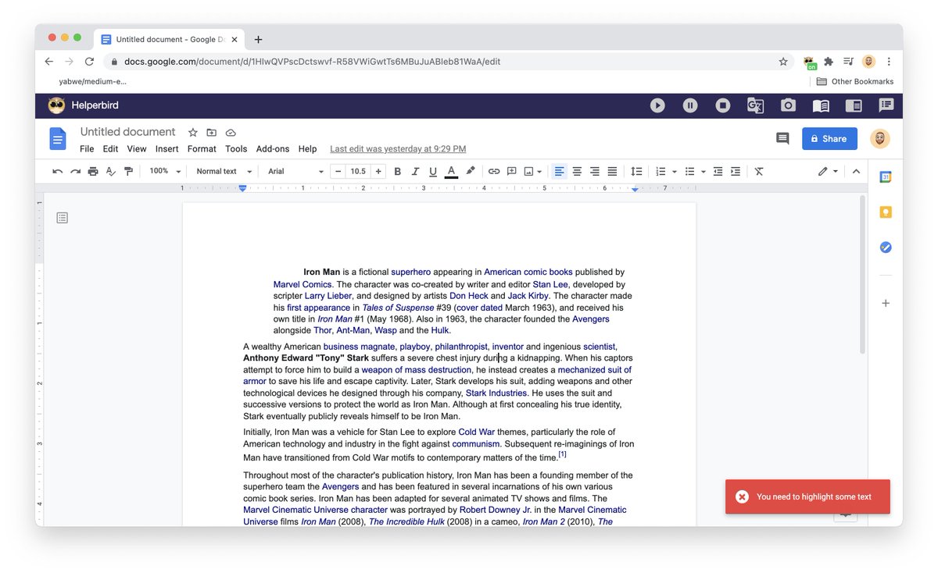The width and height of the screenshot is (938, 573).
Task: Open editing mode pencil dropdown
Action: [x=828, y=171]
